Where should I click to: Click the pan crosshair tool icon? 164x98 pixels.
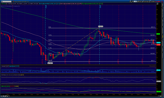click(1, 96)
